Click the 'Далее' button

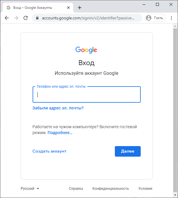128,151
